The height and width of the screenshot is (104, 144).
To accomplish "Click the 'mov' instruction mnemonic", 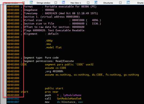I will [x=47, y=102].
